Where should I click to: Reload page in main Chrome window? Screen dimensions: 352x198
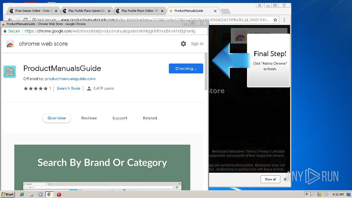[x=26, y=20]
